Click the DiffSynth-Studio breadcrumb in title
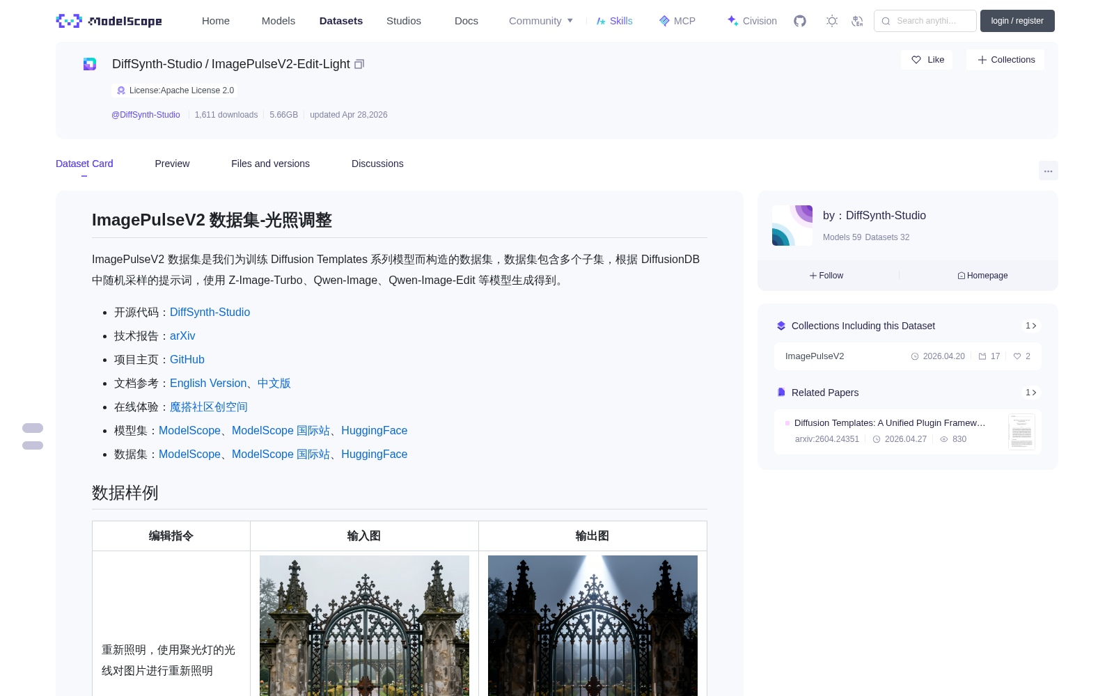 tap(157, 64)
